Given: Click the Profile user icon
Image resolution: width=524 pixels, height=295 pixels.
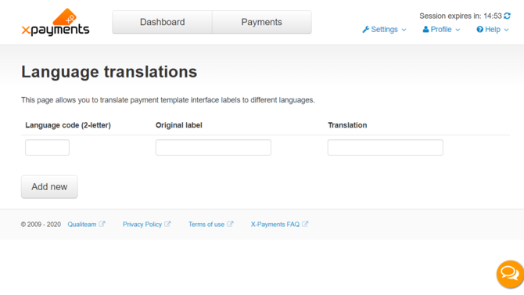Looking at the screenshot, I should click(x=425, y=29).
